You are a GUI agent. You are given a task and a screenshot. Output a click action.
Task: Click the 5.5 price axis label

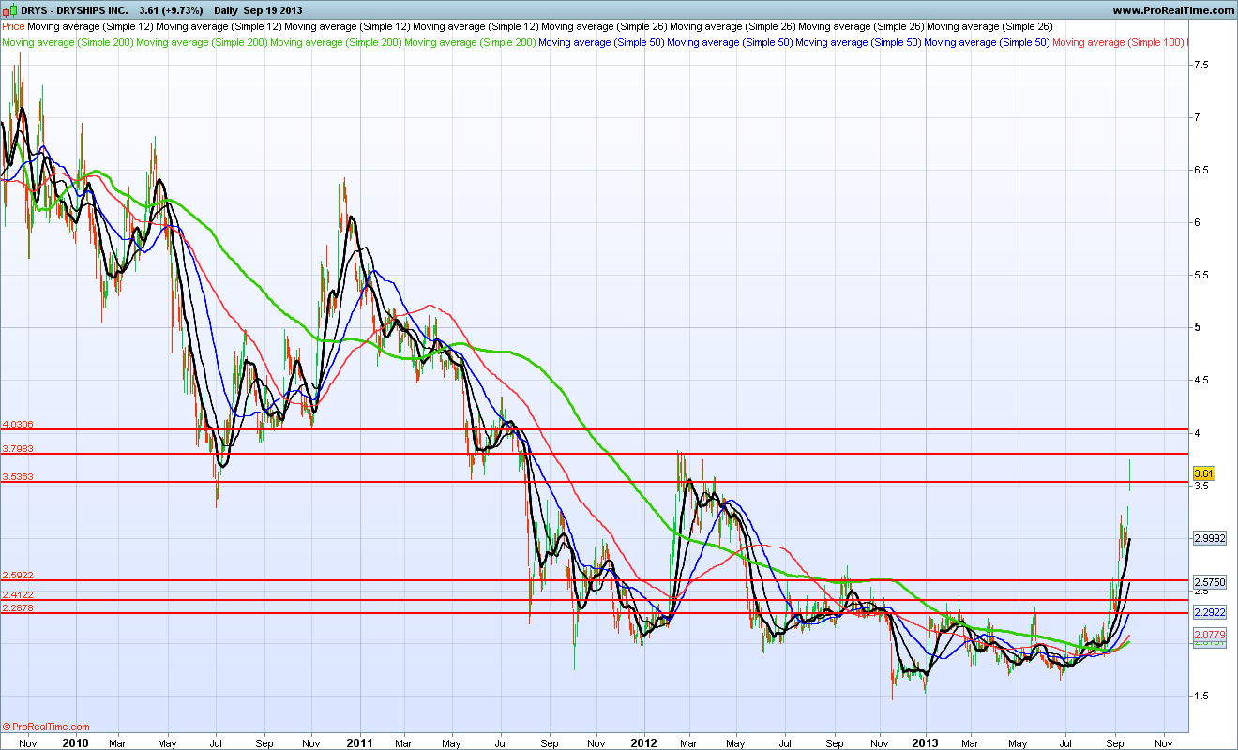tap(1200, 275)
